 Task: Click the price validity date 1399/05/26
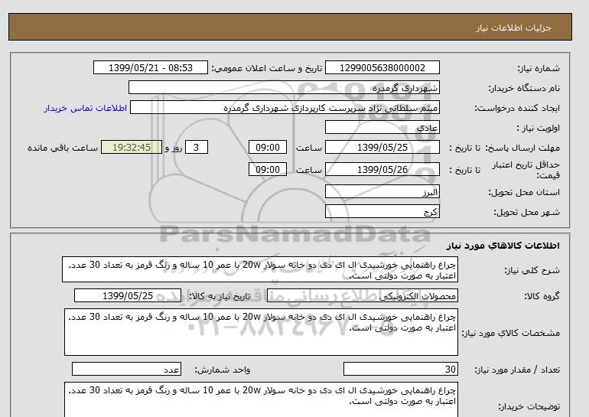(x=382, y=169)
